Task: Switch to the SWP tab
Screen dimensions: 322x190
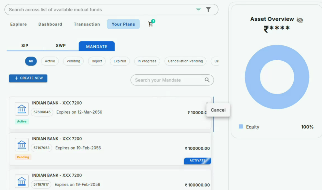Action: pyautogui.click(x=61, y=46)
